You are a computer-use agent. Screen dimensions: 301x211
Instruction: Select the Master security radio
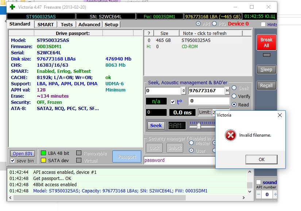[x=191, y=143]
